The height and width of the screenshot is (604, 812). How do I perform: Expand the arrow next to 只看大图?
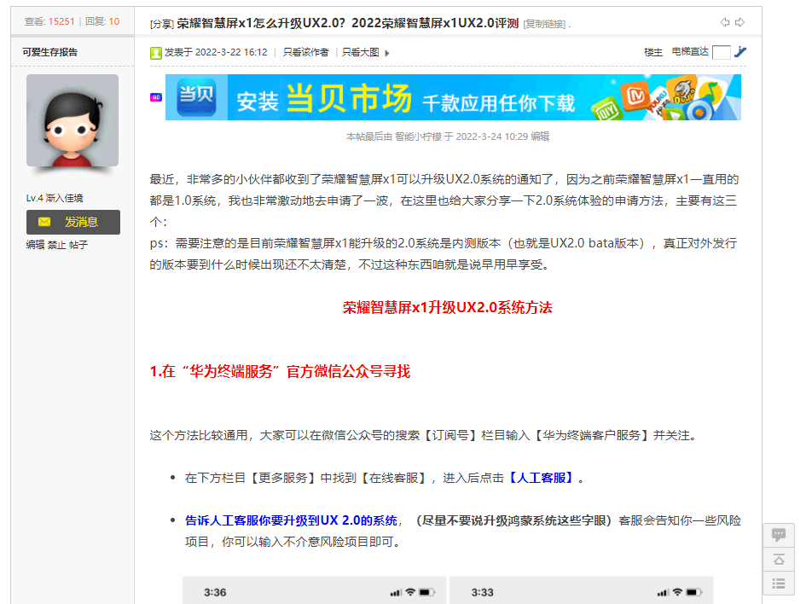click(x=387, y=53)
